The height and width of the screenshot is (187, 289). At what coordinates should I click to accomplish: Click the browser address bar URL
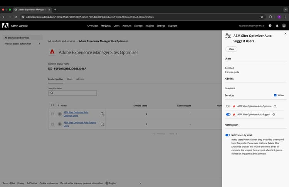90,17
